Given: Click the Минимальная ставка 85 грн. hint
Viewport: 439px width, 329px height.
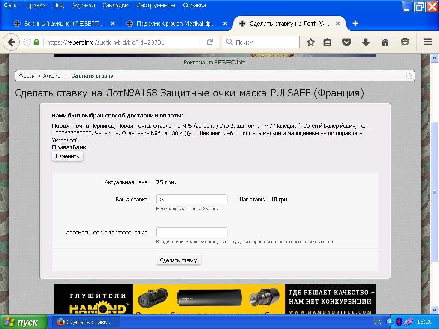Looking at the screenshot, I should (x=187, y=209).
